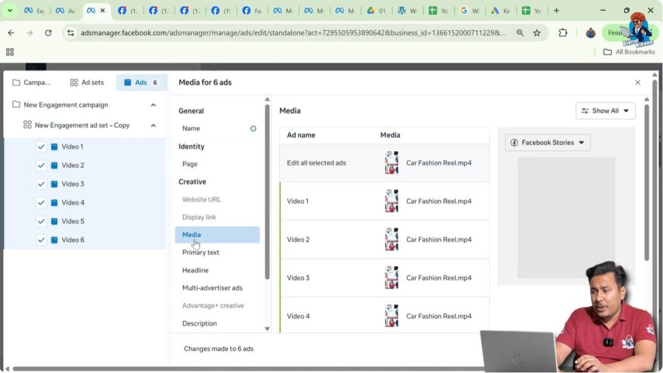Open the browser extensions puzzle icon
Image resolution: width=663 pixels, height=373 pixels.
pos(563,33)
